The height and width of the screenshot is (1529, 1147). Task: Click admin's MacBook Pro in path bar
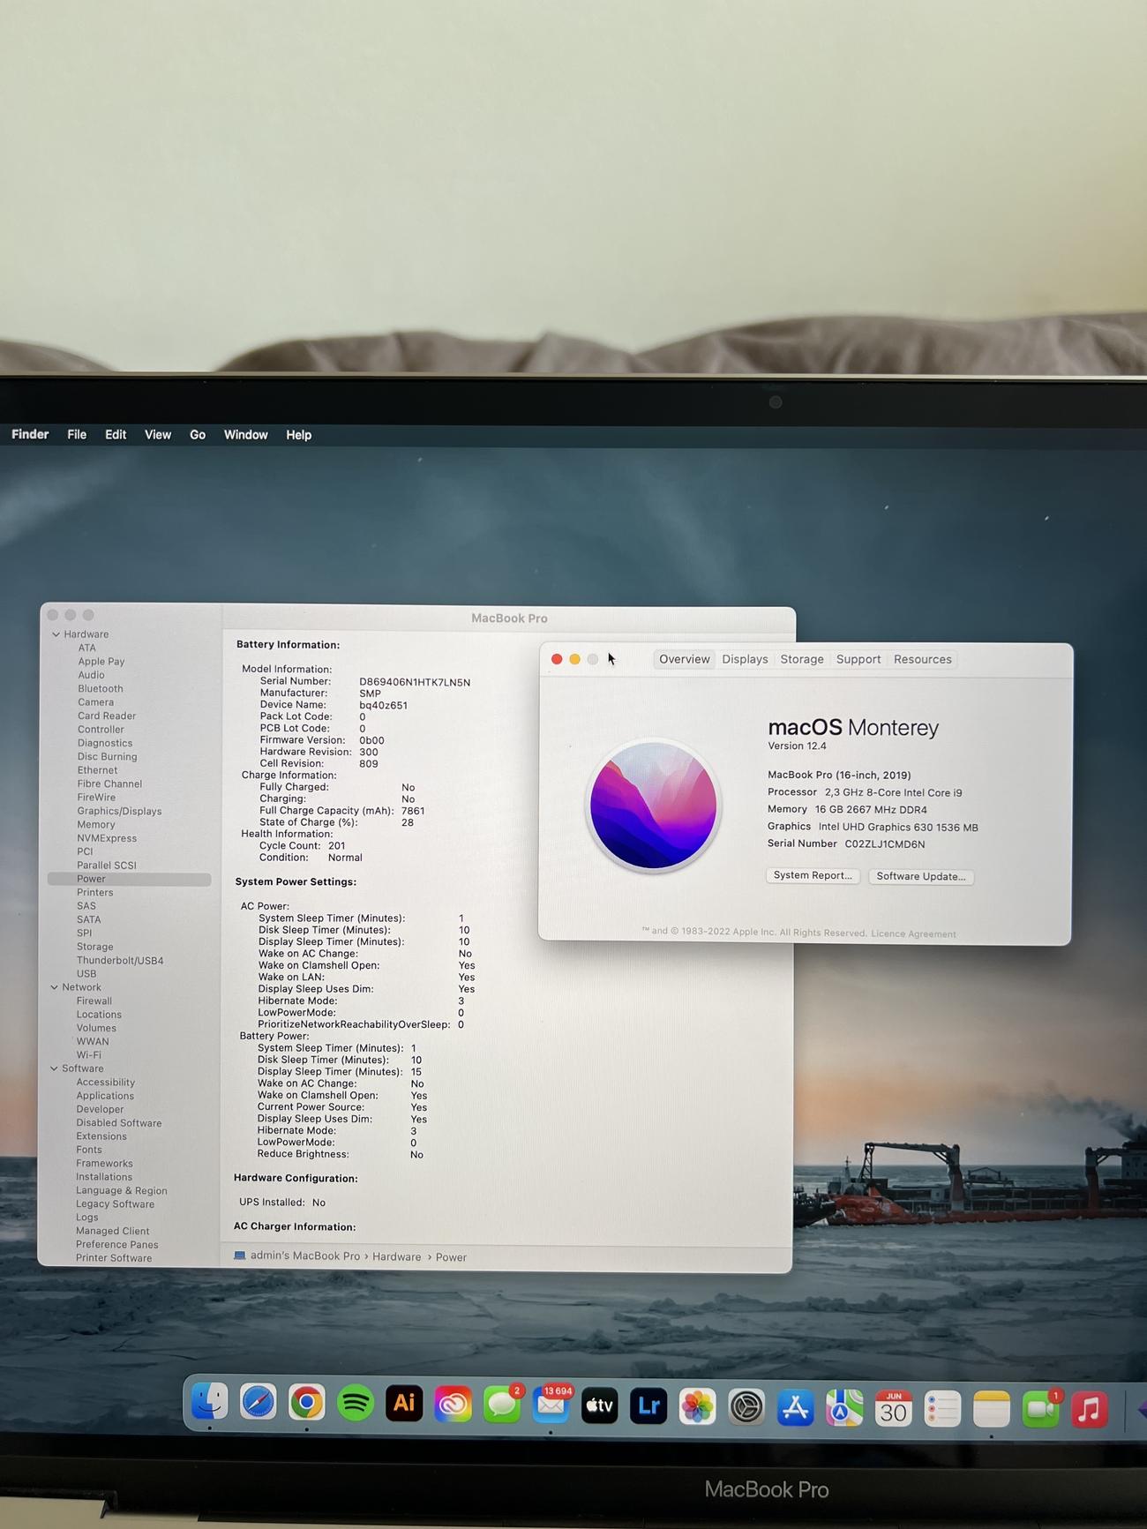click(305, 1255)
